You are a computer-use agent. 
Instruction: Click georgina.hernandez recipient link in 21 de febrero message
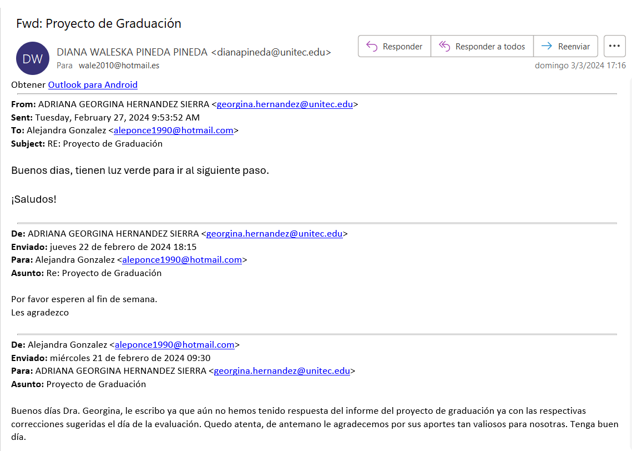click(x=282, y=371)
